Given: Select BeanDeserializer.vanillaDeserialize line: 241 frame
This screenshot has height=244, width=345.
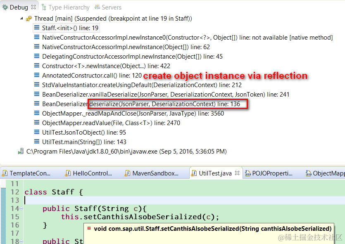Looking at the screenshot, I should (x=166, y=94).
